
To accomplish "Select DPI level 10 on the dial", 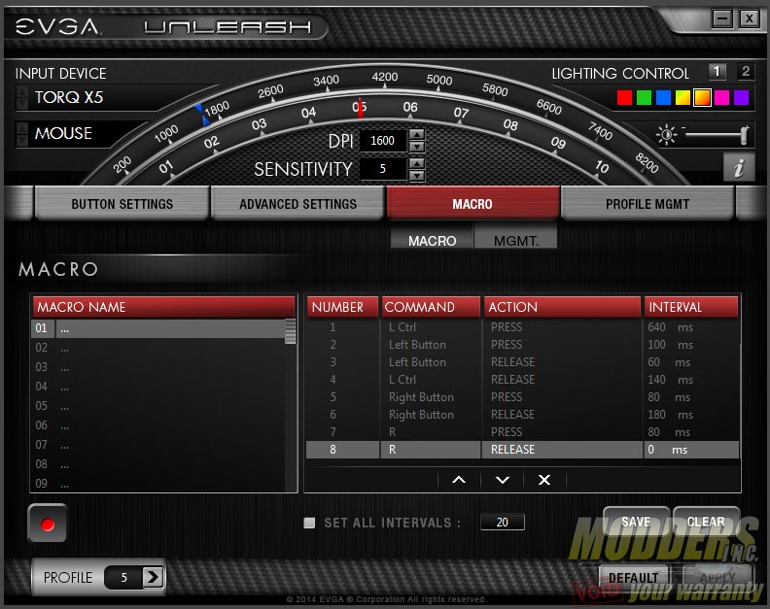I will [x=602, y=167].
